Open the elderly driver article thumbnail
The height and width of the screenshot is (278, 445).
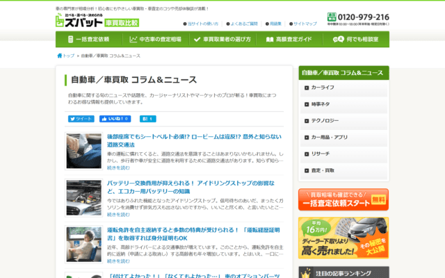(83, 244)
